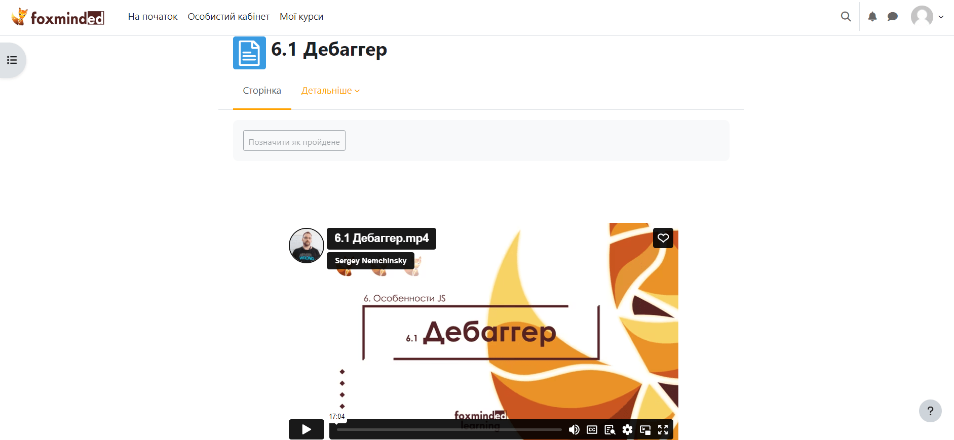Expand the Детальніше dropdown
The image size is (954, 440).
(330, 91)
